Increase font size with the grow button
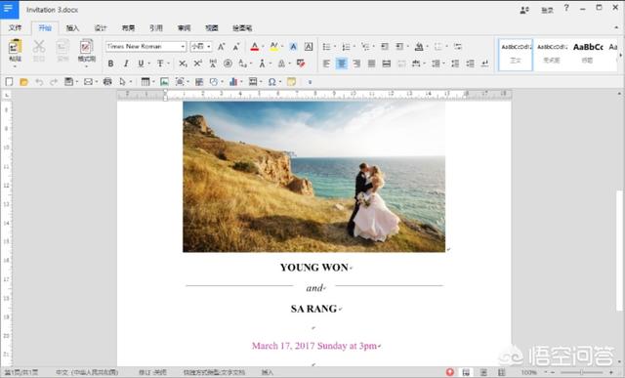 click(222, 47)
